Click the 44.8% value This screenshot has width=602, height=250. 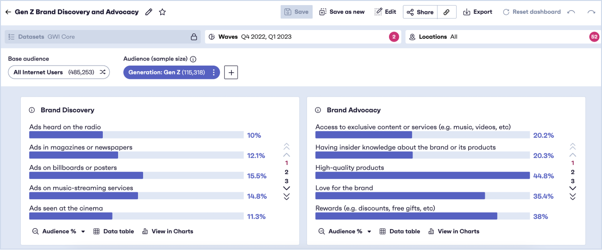(544, 176)
